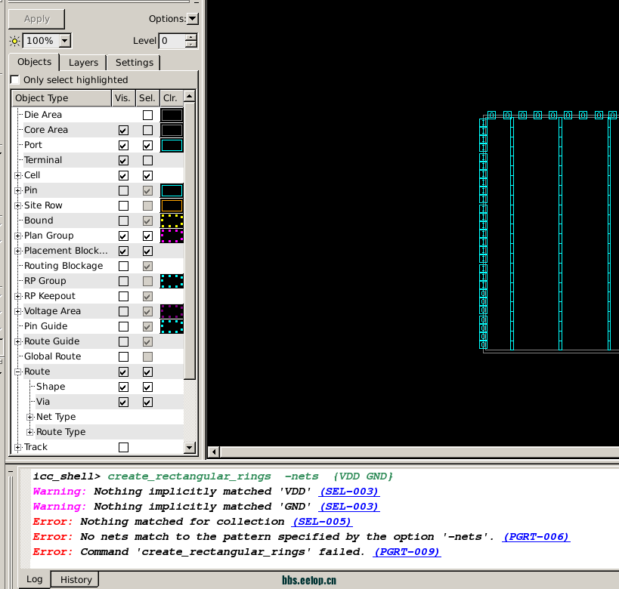Click object list scroll down arrow
The height and width of the screenshot is (589, 619).
190,447
